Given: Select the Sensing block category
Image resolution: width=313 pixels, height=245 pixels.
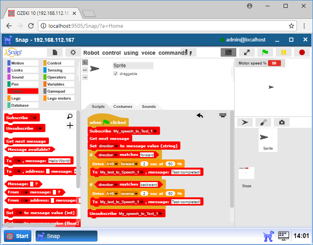Looking at the screenshot, I should pyautogui.click(x=59, y=70).
